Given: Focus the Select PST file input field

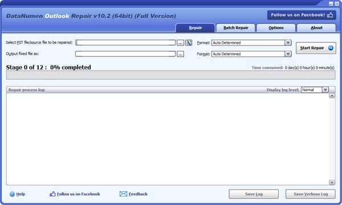Looking at the screenshot, I should (x=125, y=43).
